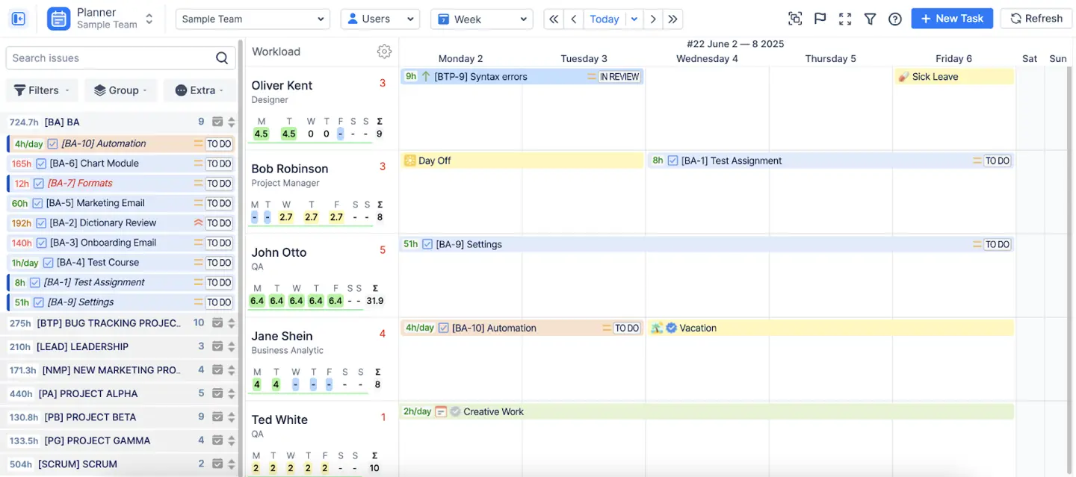The width and height of the screenshot is (1076, 477).
Task: Open the Filters menu in the sidebar
Action: [x=42, y=90]
